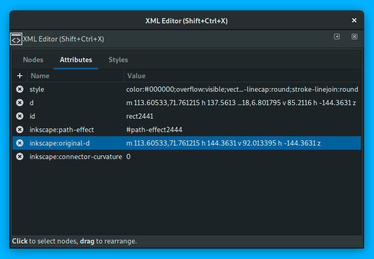
Task: Edit the d value m 113.60533,71.761215 h 137.5613
Action: point(241,103)
